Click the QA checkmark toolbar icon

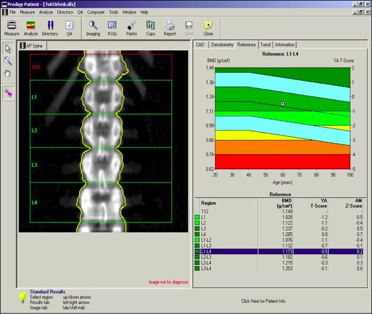pyautogui.click(x=69, y=28)
